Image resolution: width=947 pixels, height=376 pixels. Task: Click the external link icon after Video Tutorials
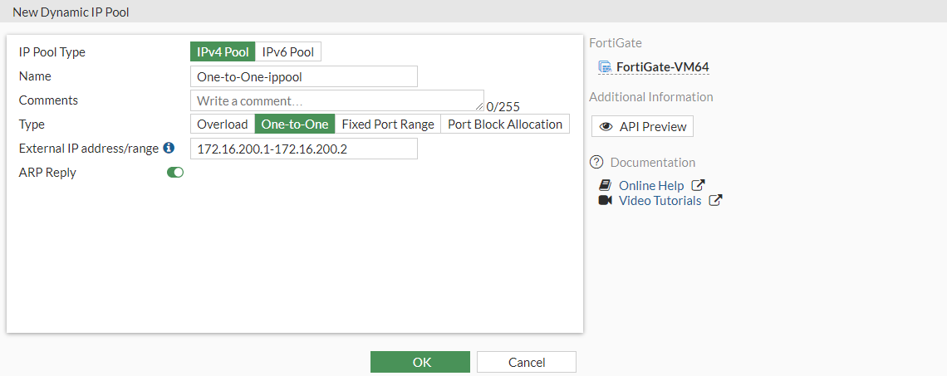tap(715, 201)
